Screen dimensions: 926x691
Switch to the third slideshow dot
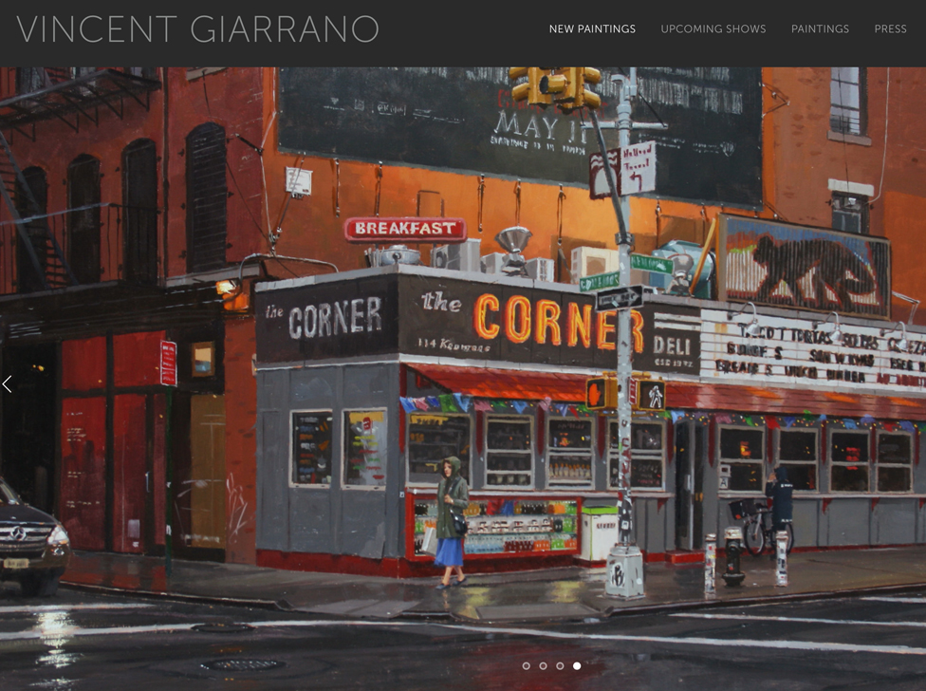pos(560,666)
